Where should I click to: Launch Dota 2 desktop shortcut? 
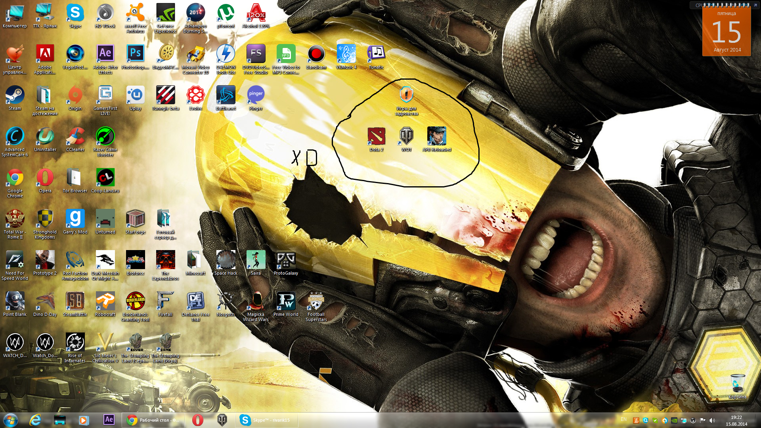(x=376, y=139)
